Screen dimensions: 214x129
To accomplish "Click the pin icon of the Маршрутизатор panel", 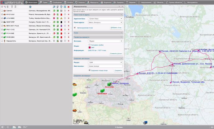I will coord(119,7).
